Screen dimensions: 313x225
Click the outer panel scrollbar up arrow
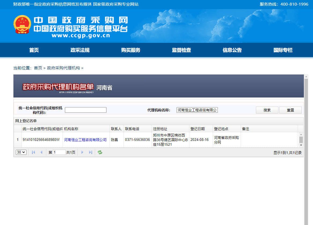(306, 77)
